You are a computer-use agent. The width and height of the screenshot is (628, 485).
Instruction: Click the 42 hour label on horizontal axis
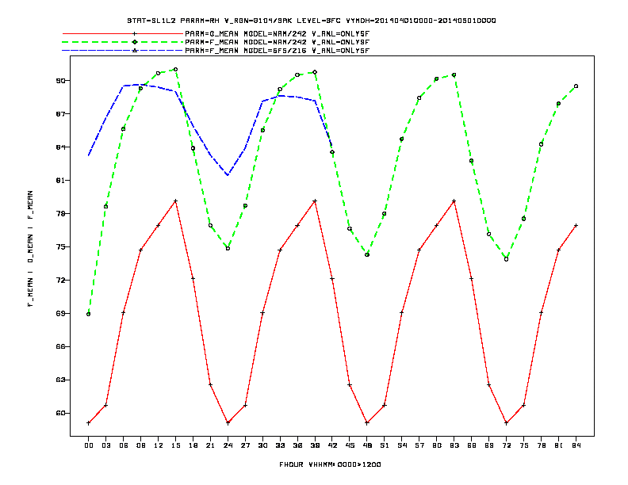(x=332, y=445)
